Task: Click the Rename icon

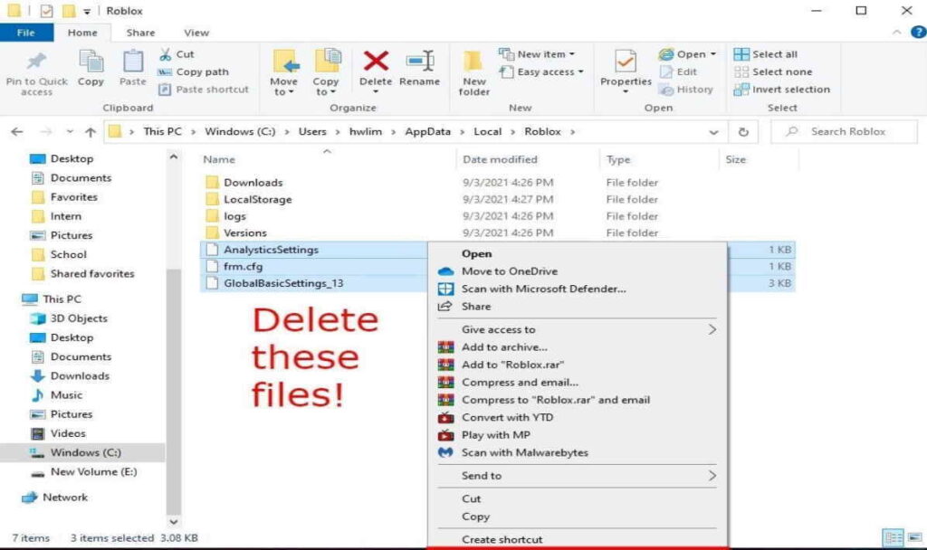Action: 420,61
